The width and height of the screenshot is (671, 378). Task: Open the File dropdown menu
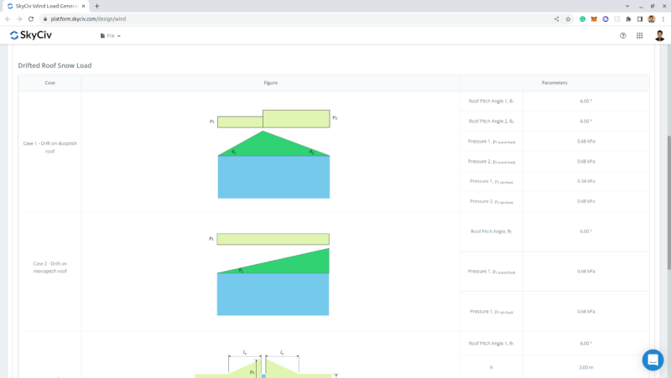[111, 36]
